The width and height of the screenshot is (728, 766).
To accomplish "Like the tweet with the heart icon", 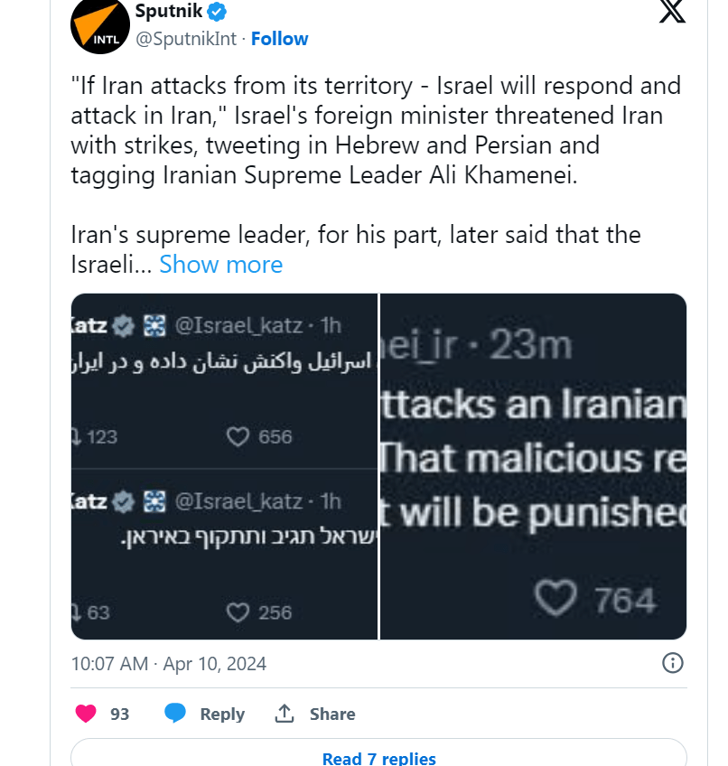I will tap(86, 714).
